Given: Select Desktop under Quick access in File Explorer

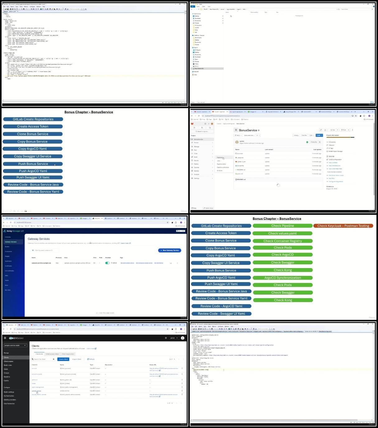Looking at the screenshot, I should click(x=197, y=16).
